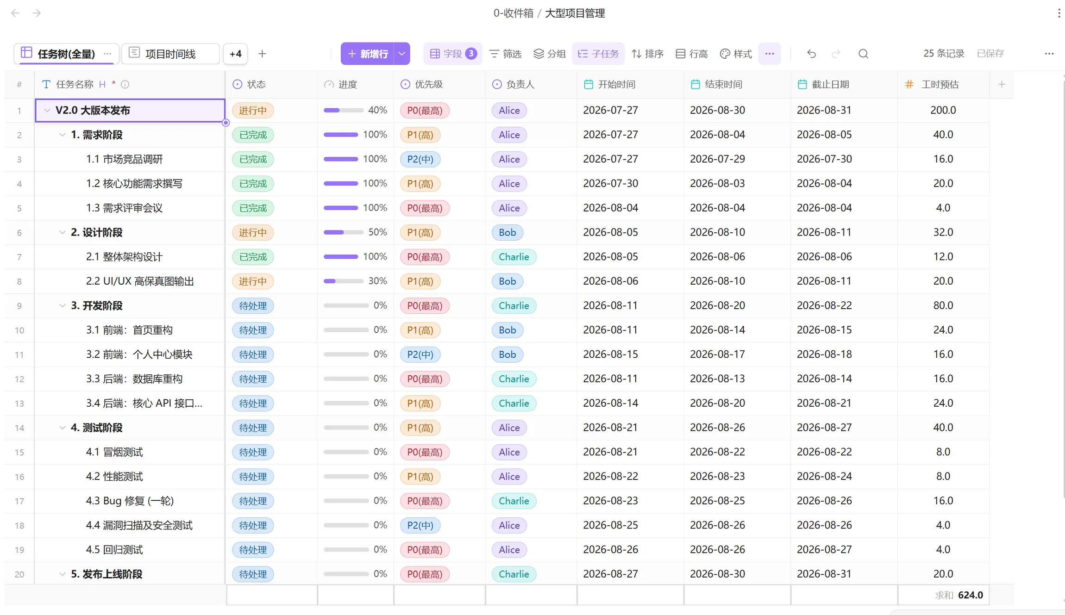Click the 新增行 button

pyautogui.click(x=368, y=54)
